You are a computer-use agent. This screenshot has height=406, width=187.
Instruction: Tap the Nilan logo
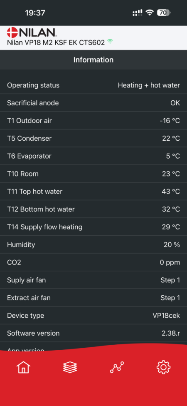click(x=32, y=32)
